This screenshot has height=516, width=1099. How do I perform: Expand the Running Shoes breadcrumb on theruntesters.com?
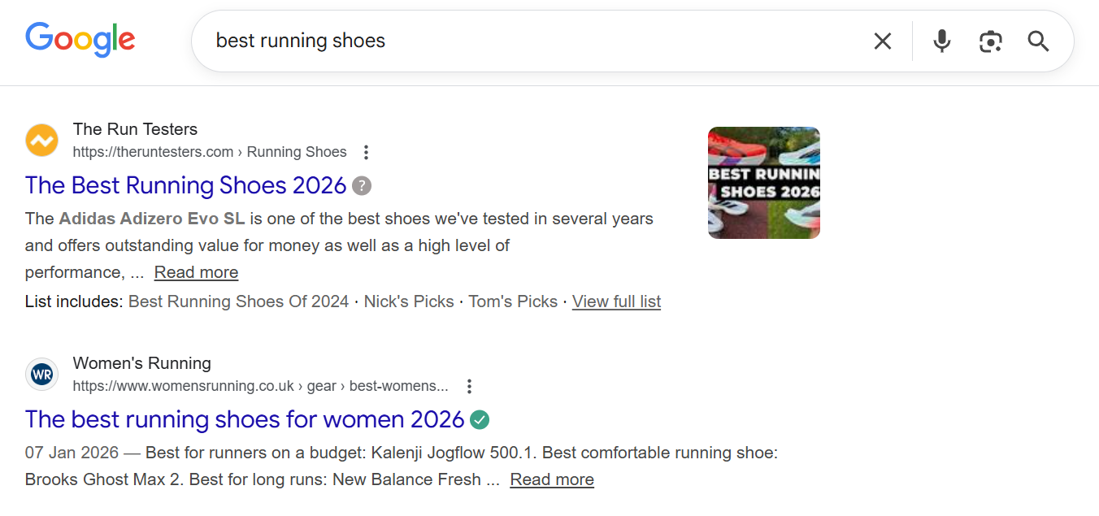(297, 152)
